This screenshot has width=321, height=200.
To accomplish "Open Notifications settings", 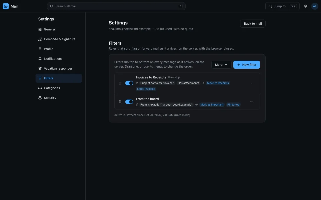I will (x=59, y=59).
